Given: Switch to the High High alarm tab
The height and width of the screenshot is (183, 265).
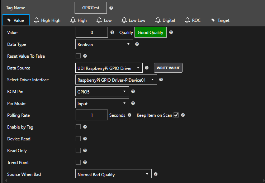Looking at the screenshot, I should [47, 20].
